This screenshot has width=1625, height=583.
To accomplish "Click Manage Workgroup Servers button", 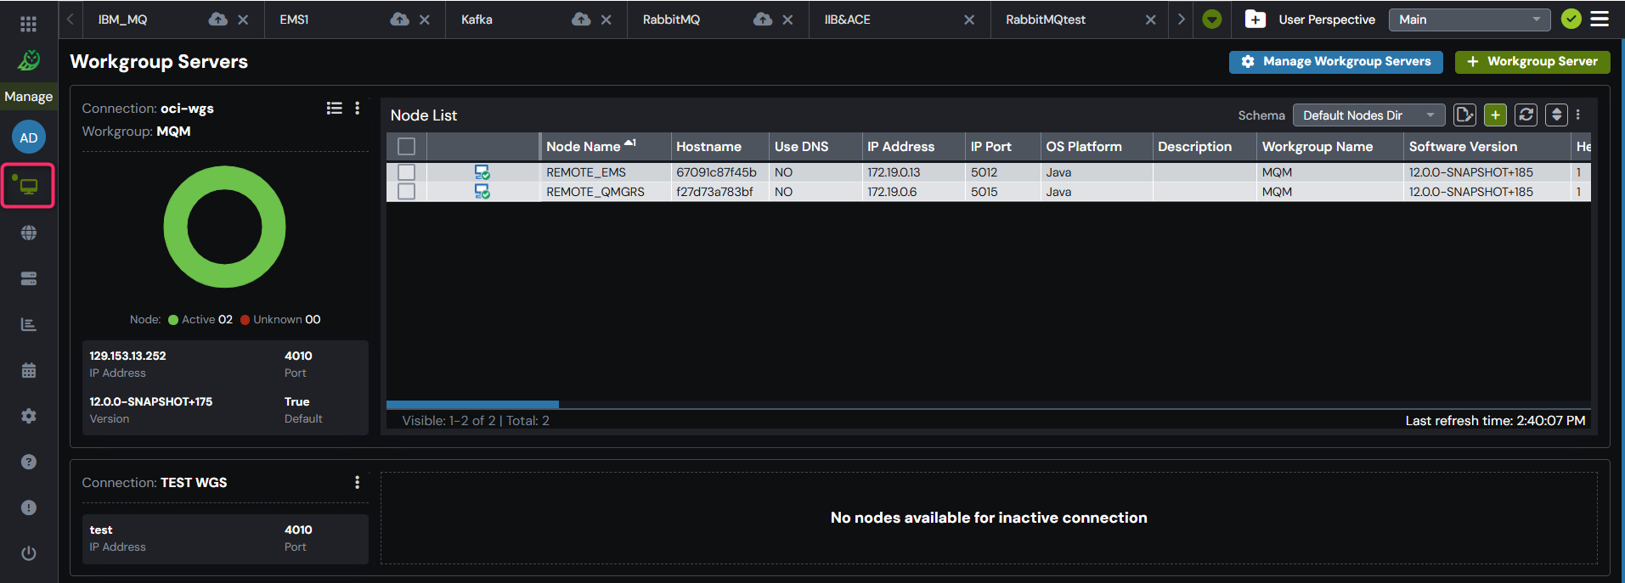I will [x=1335, y=62].
